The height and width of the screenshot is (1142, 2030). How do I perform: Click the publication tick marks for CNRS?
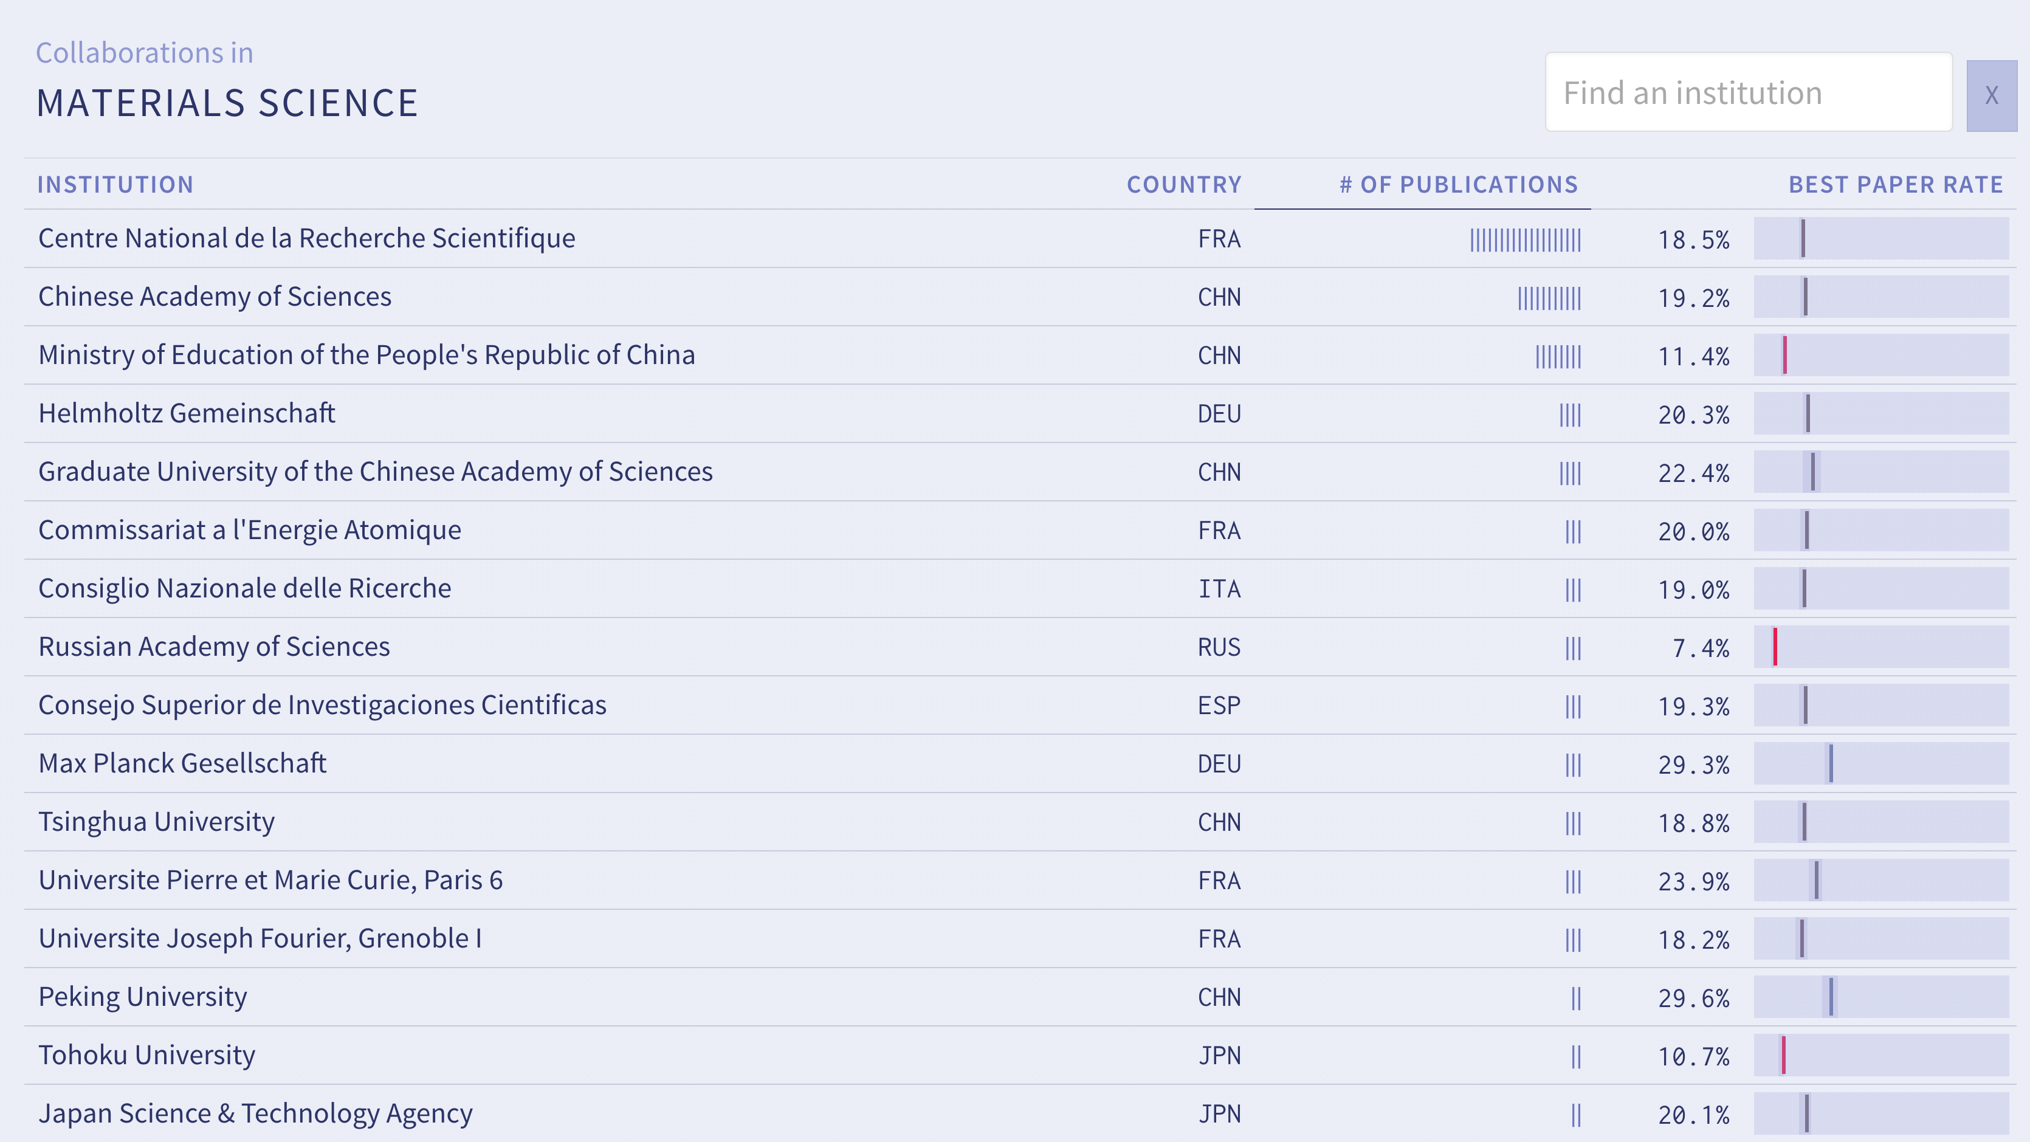pyautogui.click(x=1525, y=239)
